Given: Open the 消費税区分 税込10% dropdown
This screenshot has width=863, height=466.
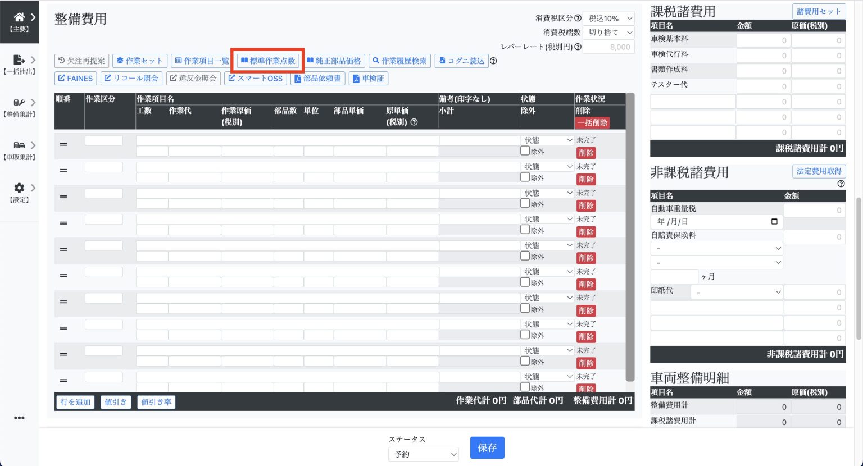Looking at the screenshot, I should (x=608, y=19).
